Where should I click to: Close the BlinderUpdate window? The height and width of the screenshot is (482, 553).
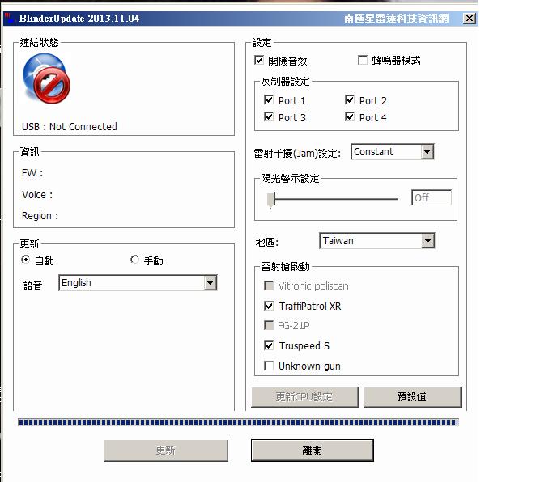(x=469, y=18)
